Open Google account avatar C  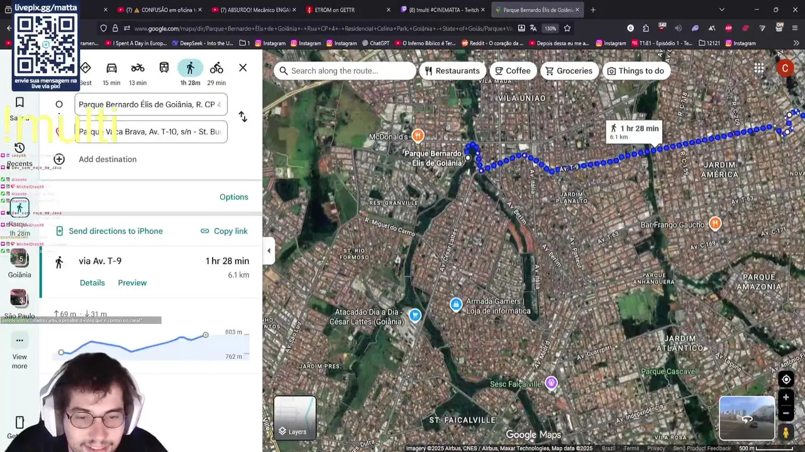click(785, 68)
